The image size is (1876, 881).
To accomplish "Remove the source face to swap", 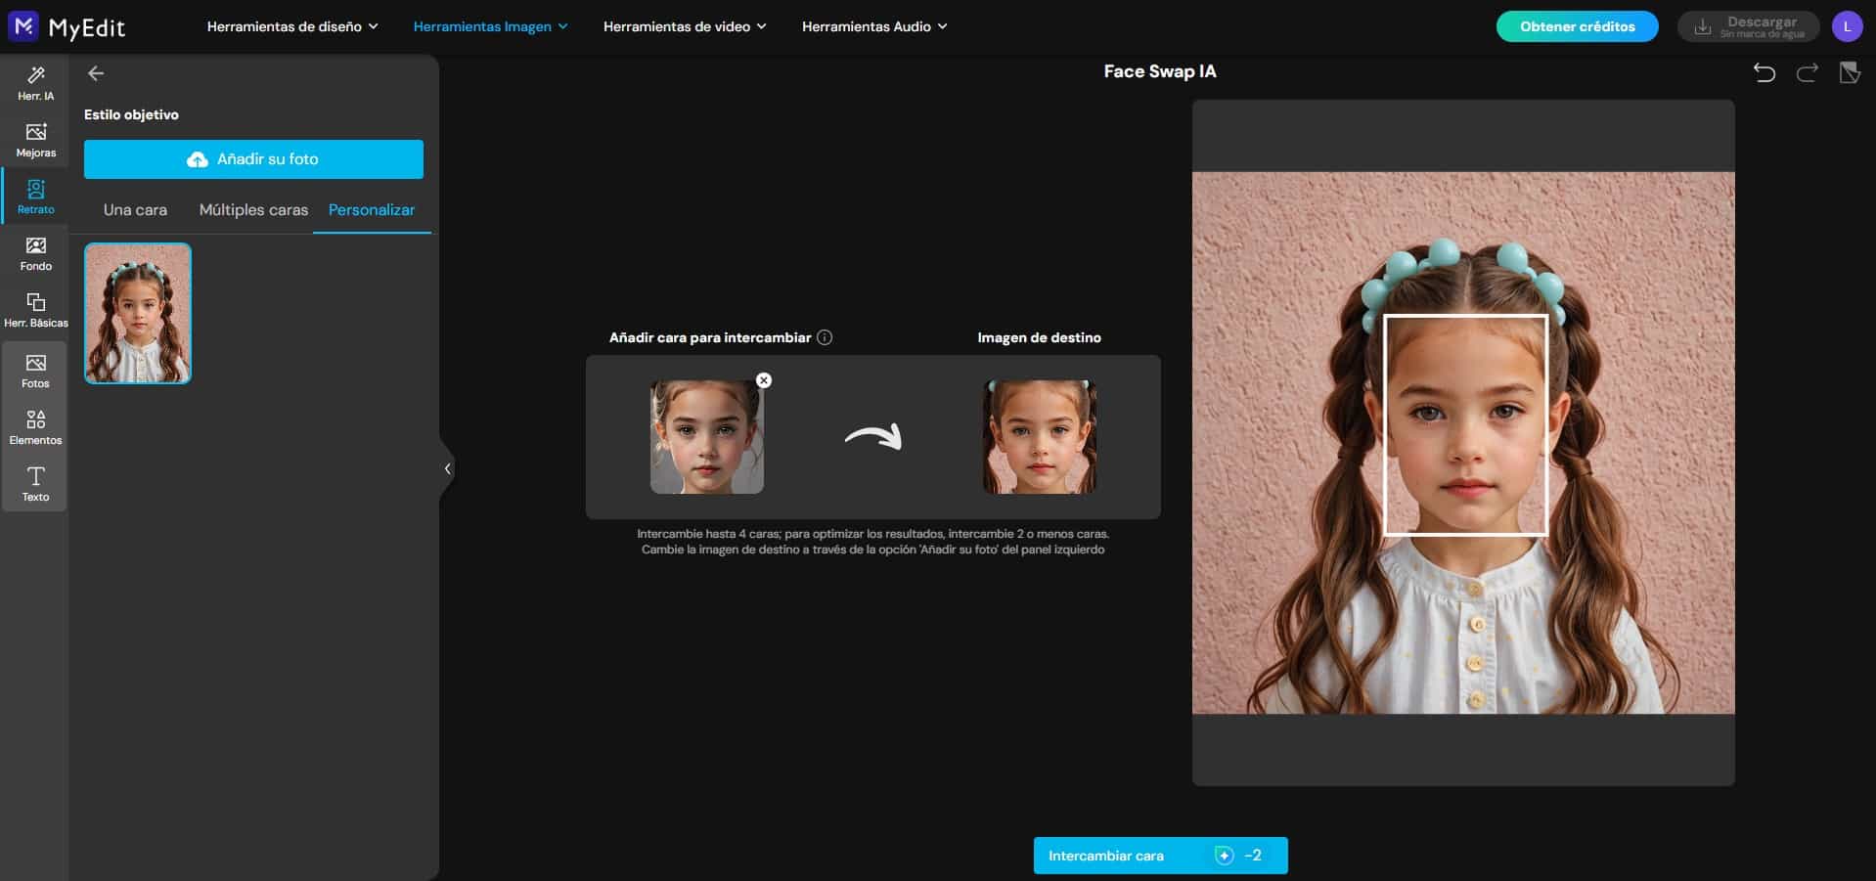I will pos(764,380).
